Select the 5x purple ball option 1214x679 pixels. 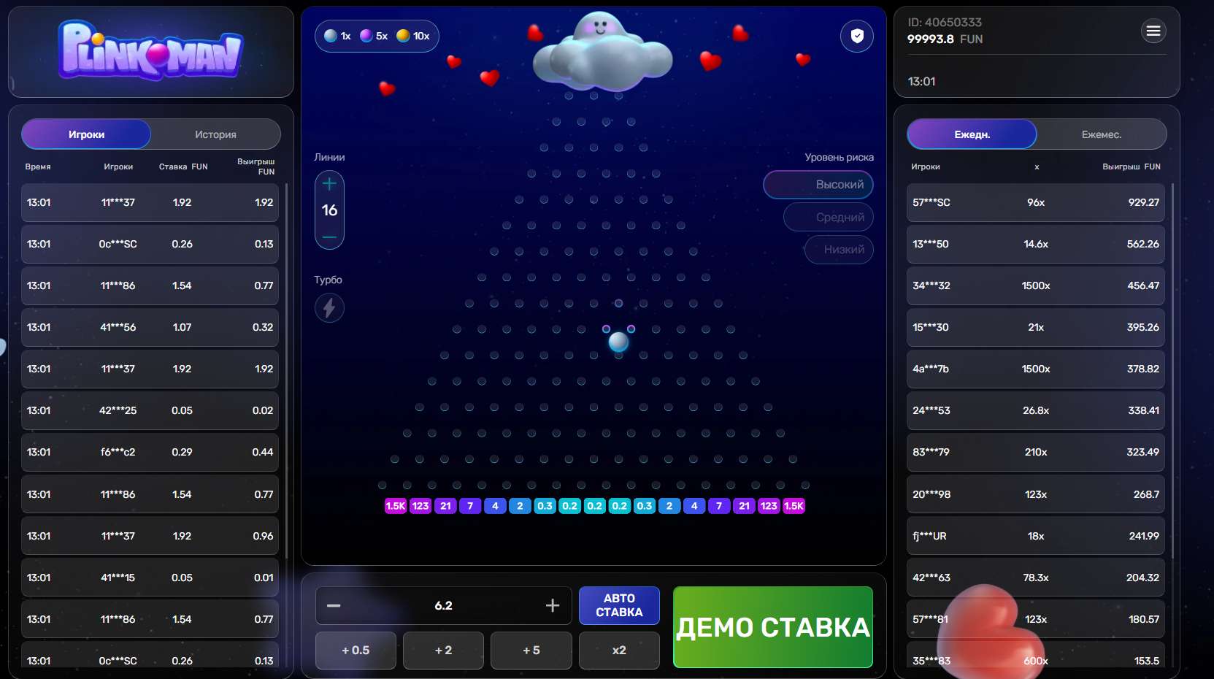(x=374, y=36)
